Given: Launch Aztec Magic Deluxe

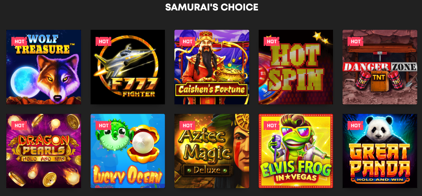Looking at the screenshot, I should [212, 151].
